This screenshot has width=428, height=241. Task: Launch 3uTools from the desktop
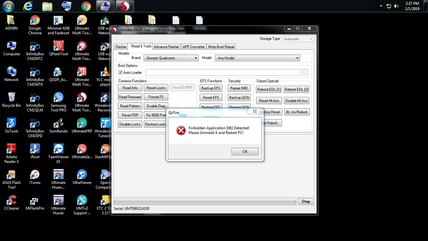point(11,126)
